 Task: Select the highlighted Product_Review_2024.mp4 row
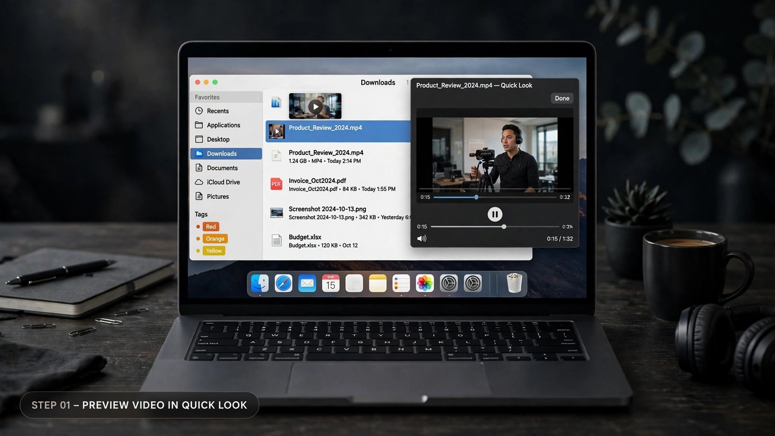[x=338, y=131]
